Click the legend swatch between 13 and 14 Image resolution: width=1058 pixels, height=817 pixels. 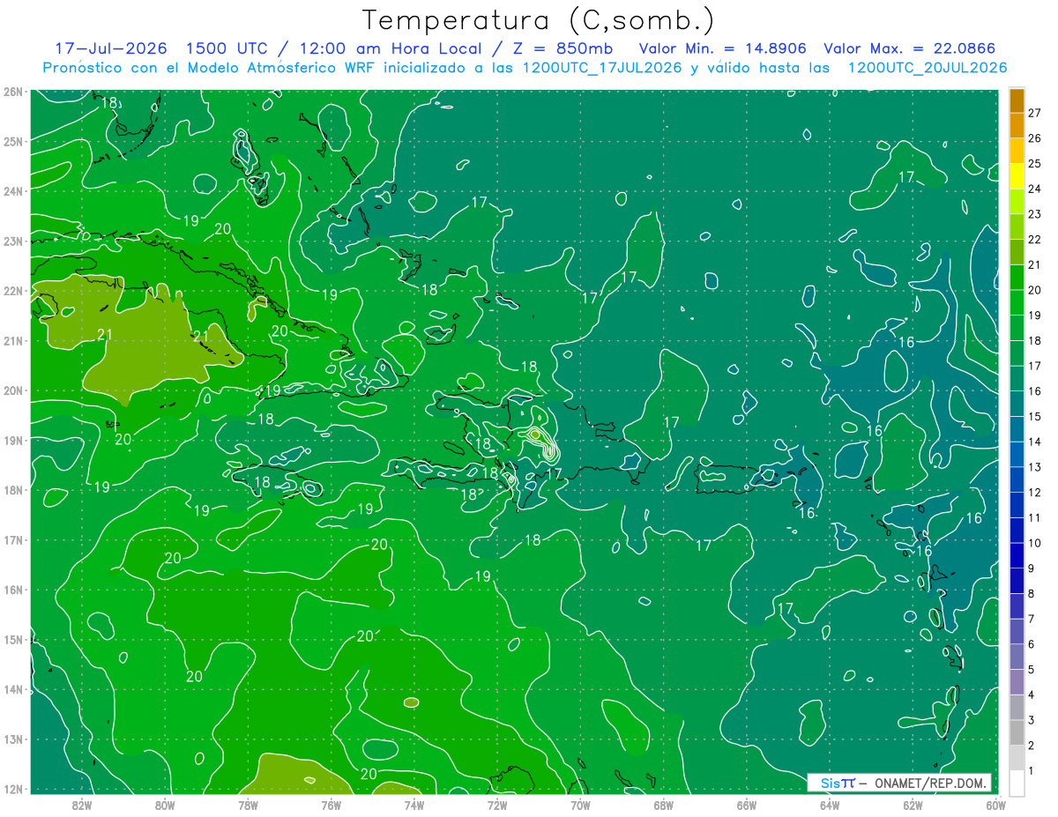(x=1017, y=455)
